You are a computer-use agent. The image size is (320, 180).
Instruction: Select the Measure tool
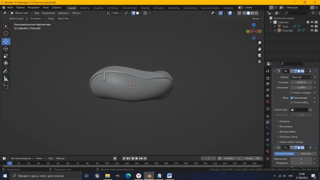(6, 79)
